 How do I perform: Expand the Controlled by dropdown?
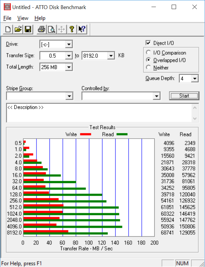(x=156, y=96)
